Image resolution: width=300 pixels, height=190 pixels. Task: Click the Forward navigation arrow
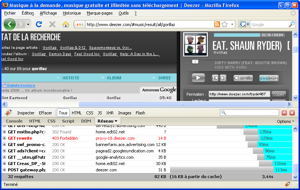coord(21,25)
